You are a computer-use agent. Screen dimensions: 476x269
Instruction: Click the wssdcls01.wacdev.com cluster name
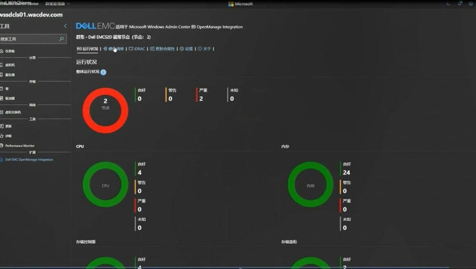(x=31, y=15)
